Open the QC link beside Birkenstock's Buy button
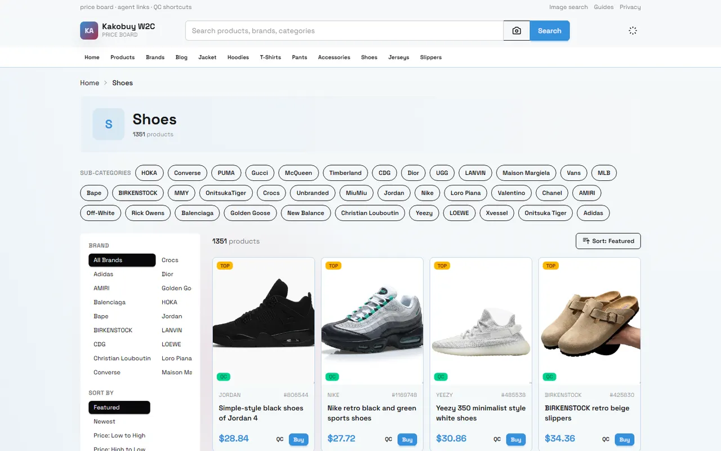 click(606, 440)
